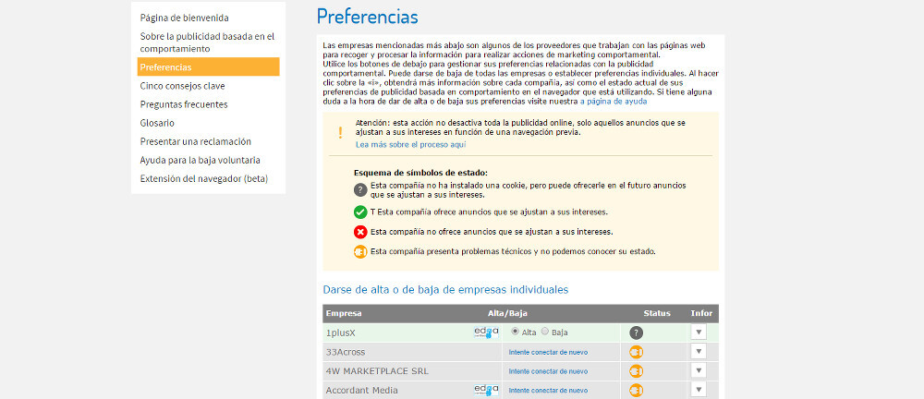Click the Accordant Media company name
This screenshot has height=399, width=924.
tap(362, 390)
